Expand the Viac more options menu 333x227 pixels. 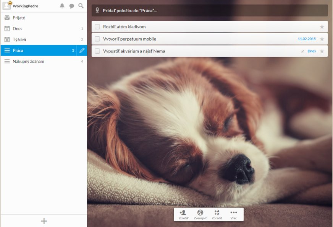point(234,214)
